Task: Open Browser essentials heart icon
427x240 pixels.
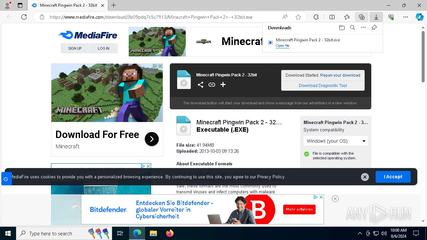Action: [391, 17]
